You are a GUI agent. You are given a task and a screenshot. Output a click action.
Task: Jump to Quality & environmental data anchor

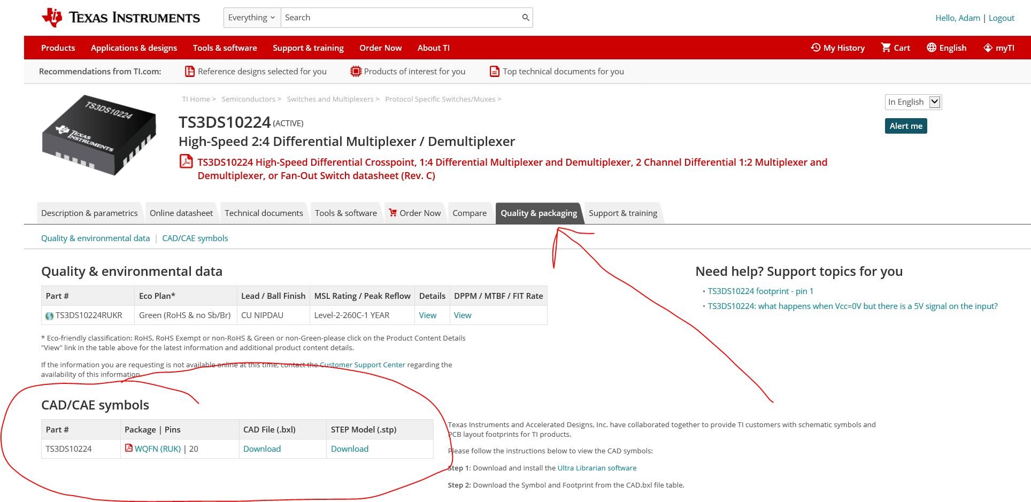95,238
